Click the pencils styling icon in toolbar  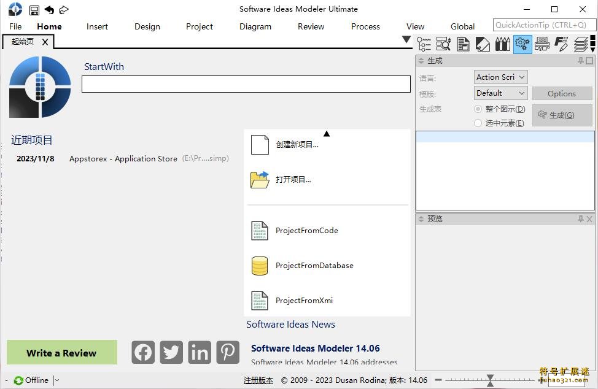[x=502, y=44]
